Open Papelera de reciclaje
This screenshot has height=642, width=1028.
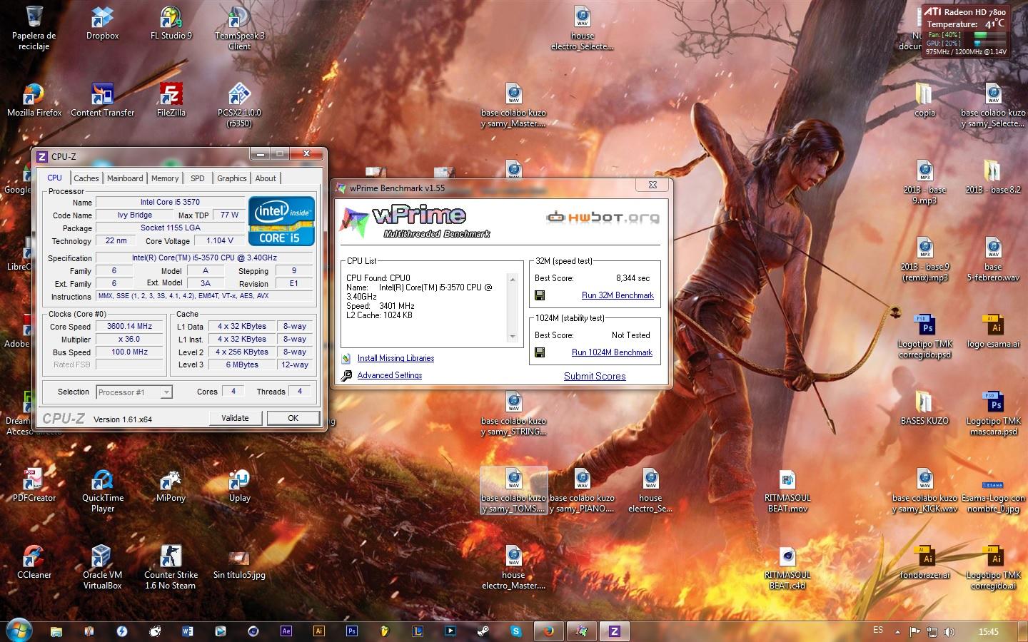pos(34,28)
